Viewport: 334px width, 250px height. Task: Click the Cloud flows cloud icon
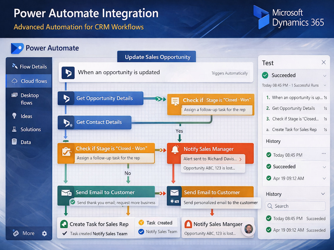click(x=14, y=81)
